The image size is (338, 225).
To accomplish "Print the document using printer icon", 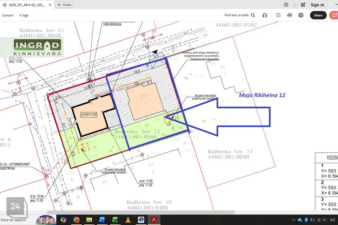I will 301,15.
